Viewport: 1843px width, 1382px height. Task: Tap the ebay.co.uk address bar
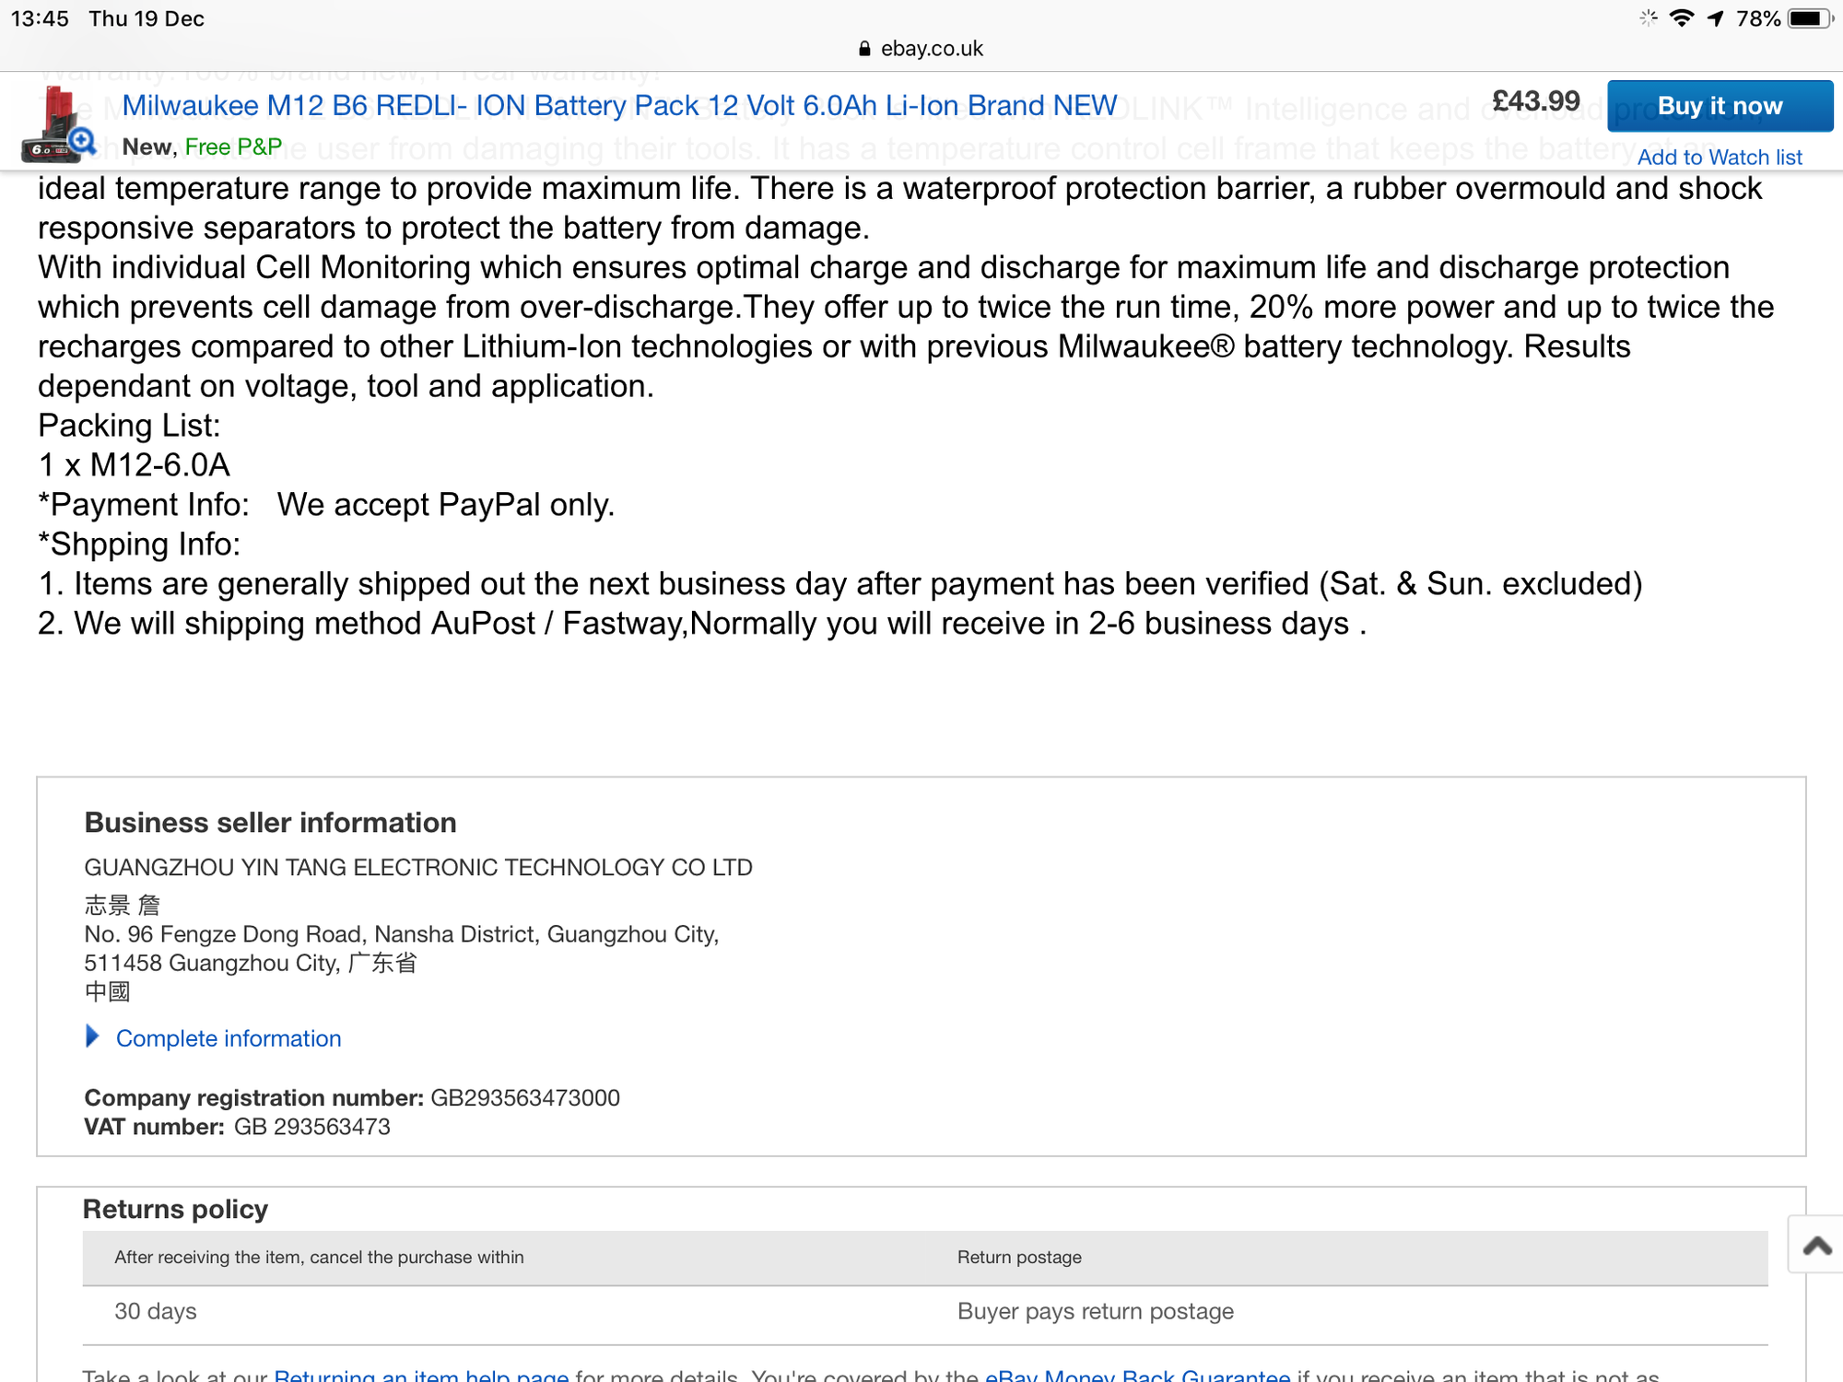[921, 49]
